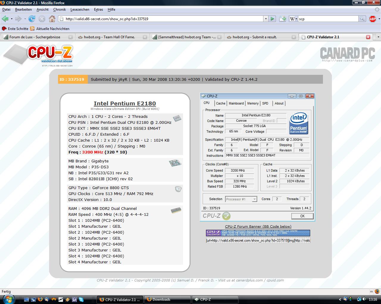381x304 pixels.
Task: Click the CANARD PC logo
Action: [x=347, y=54]
